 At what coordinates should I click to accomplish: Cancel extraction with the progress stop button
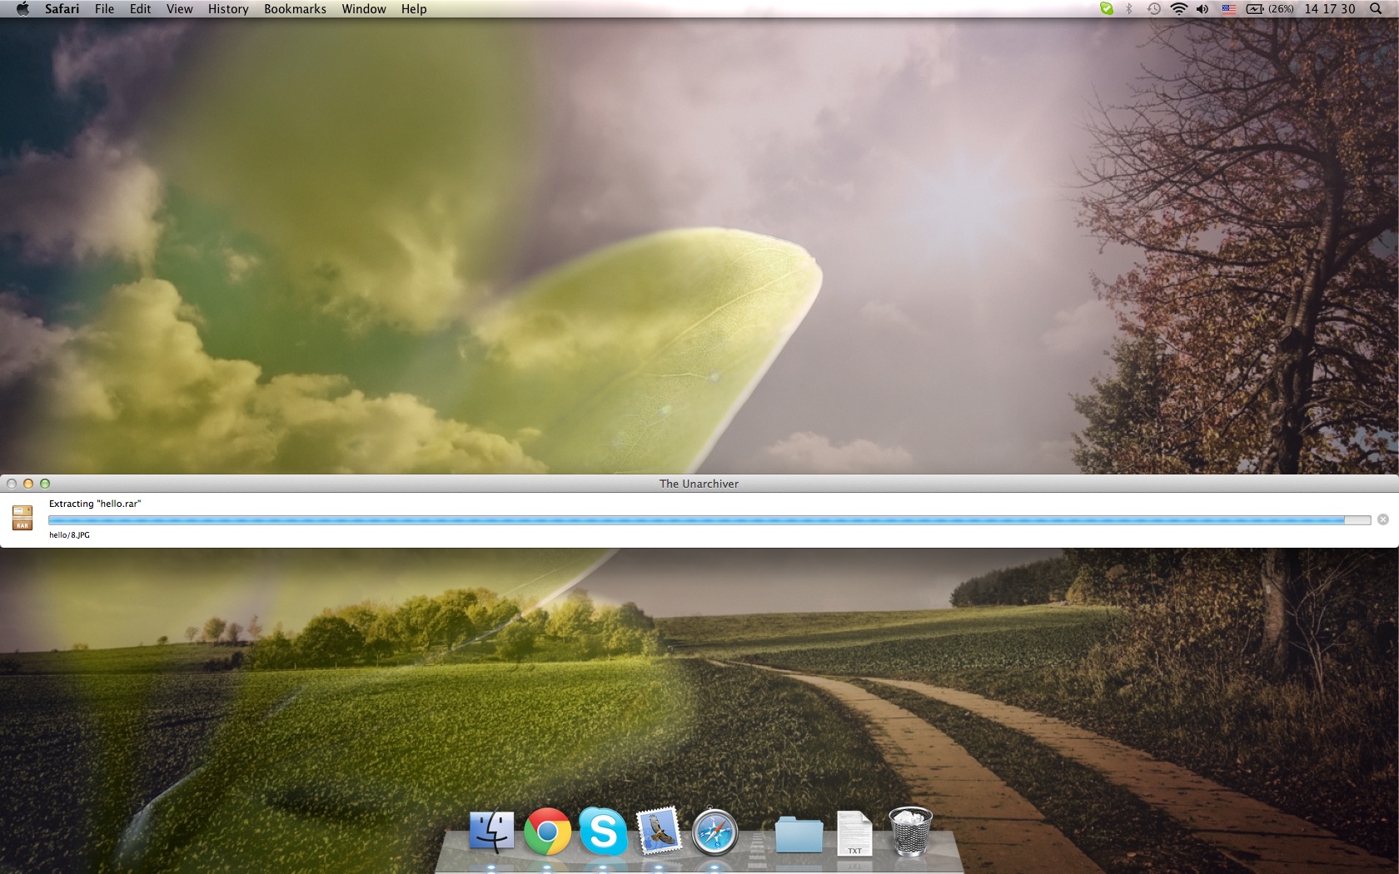point(1383,519)
